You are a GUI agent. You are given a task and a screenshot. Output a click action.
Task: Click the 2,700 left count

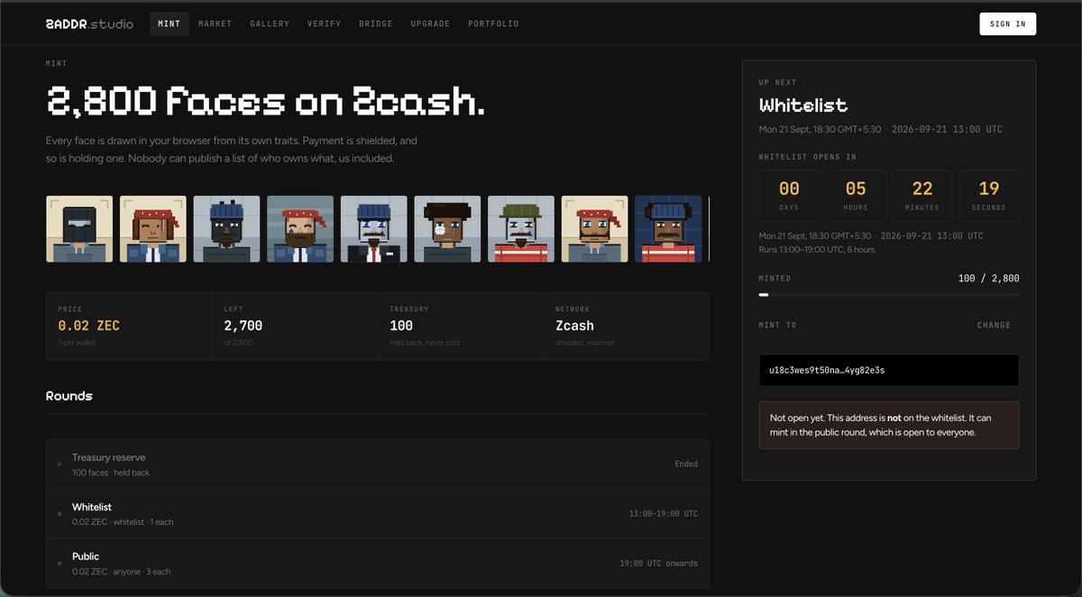243,326
